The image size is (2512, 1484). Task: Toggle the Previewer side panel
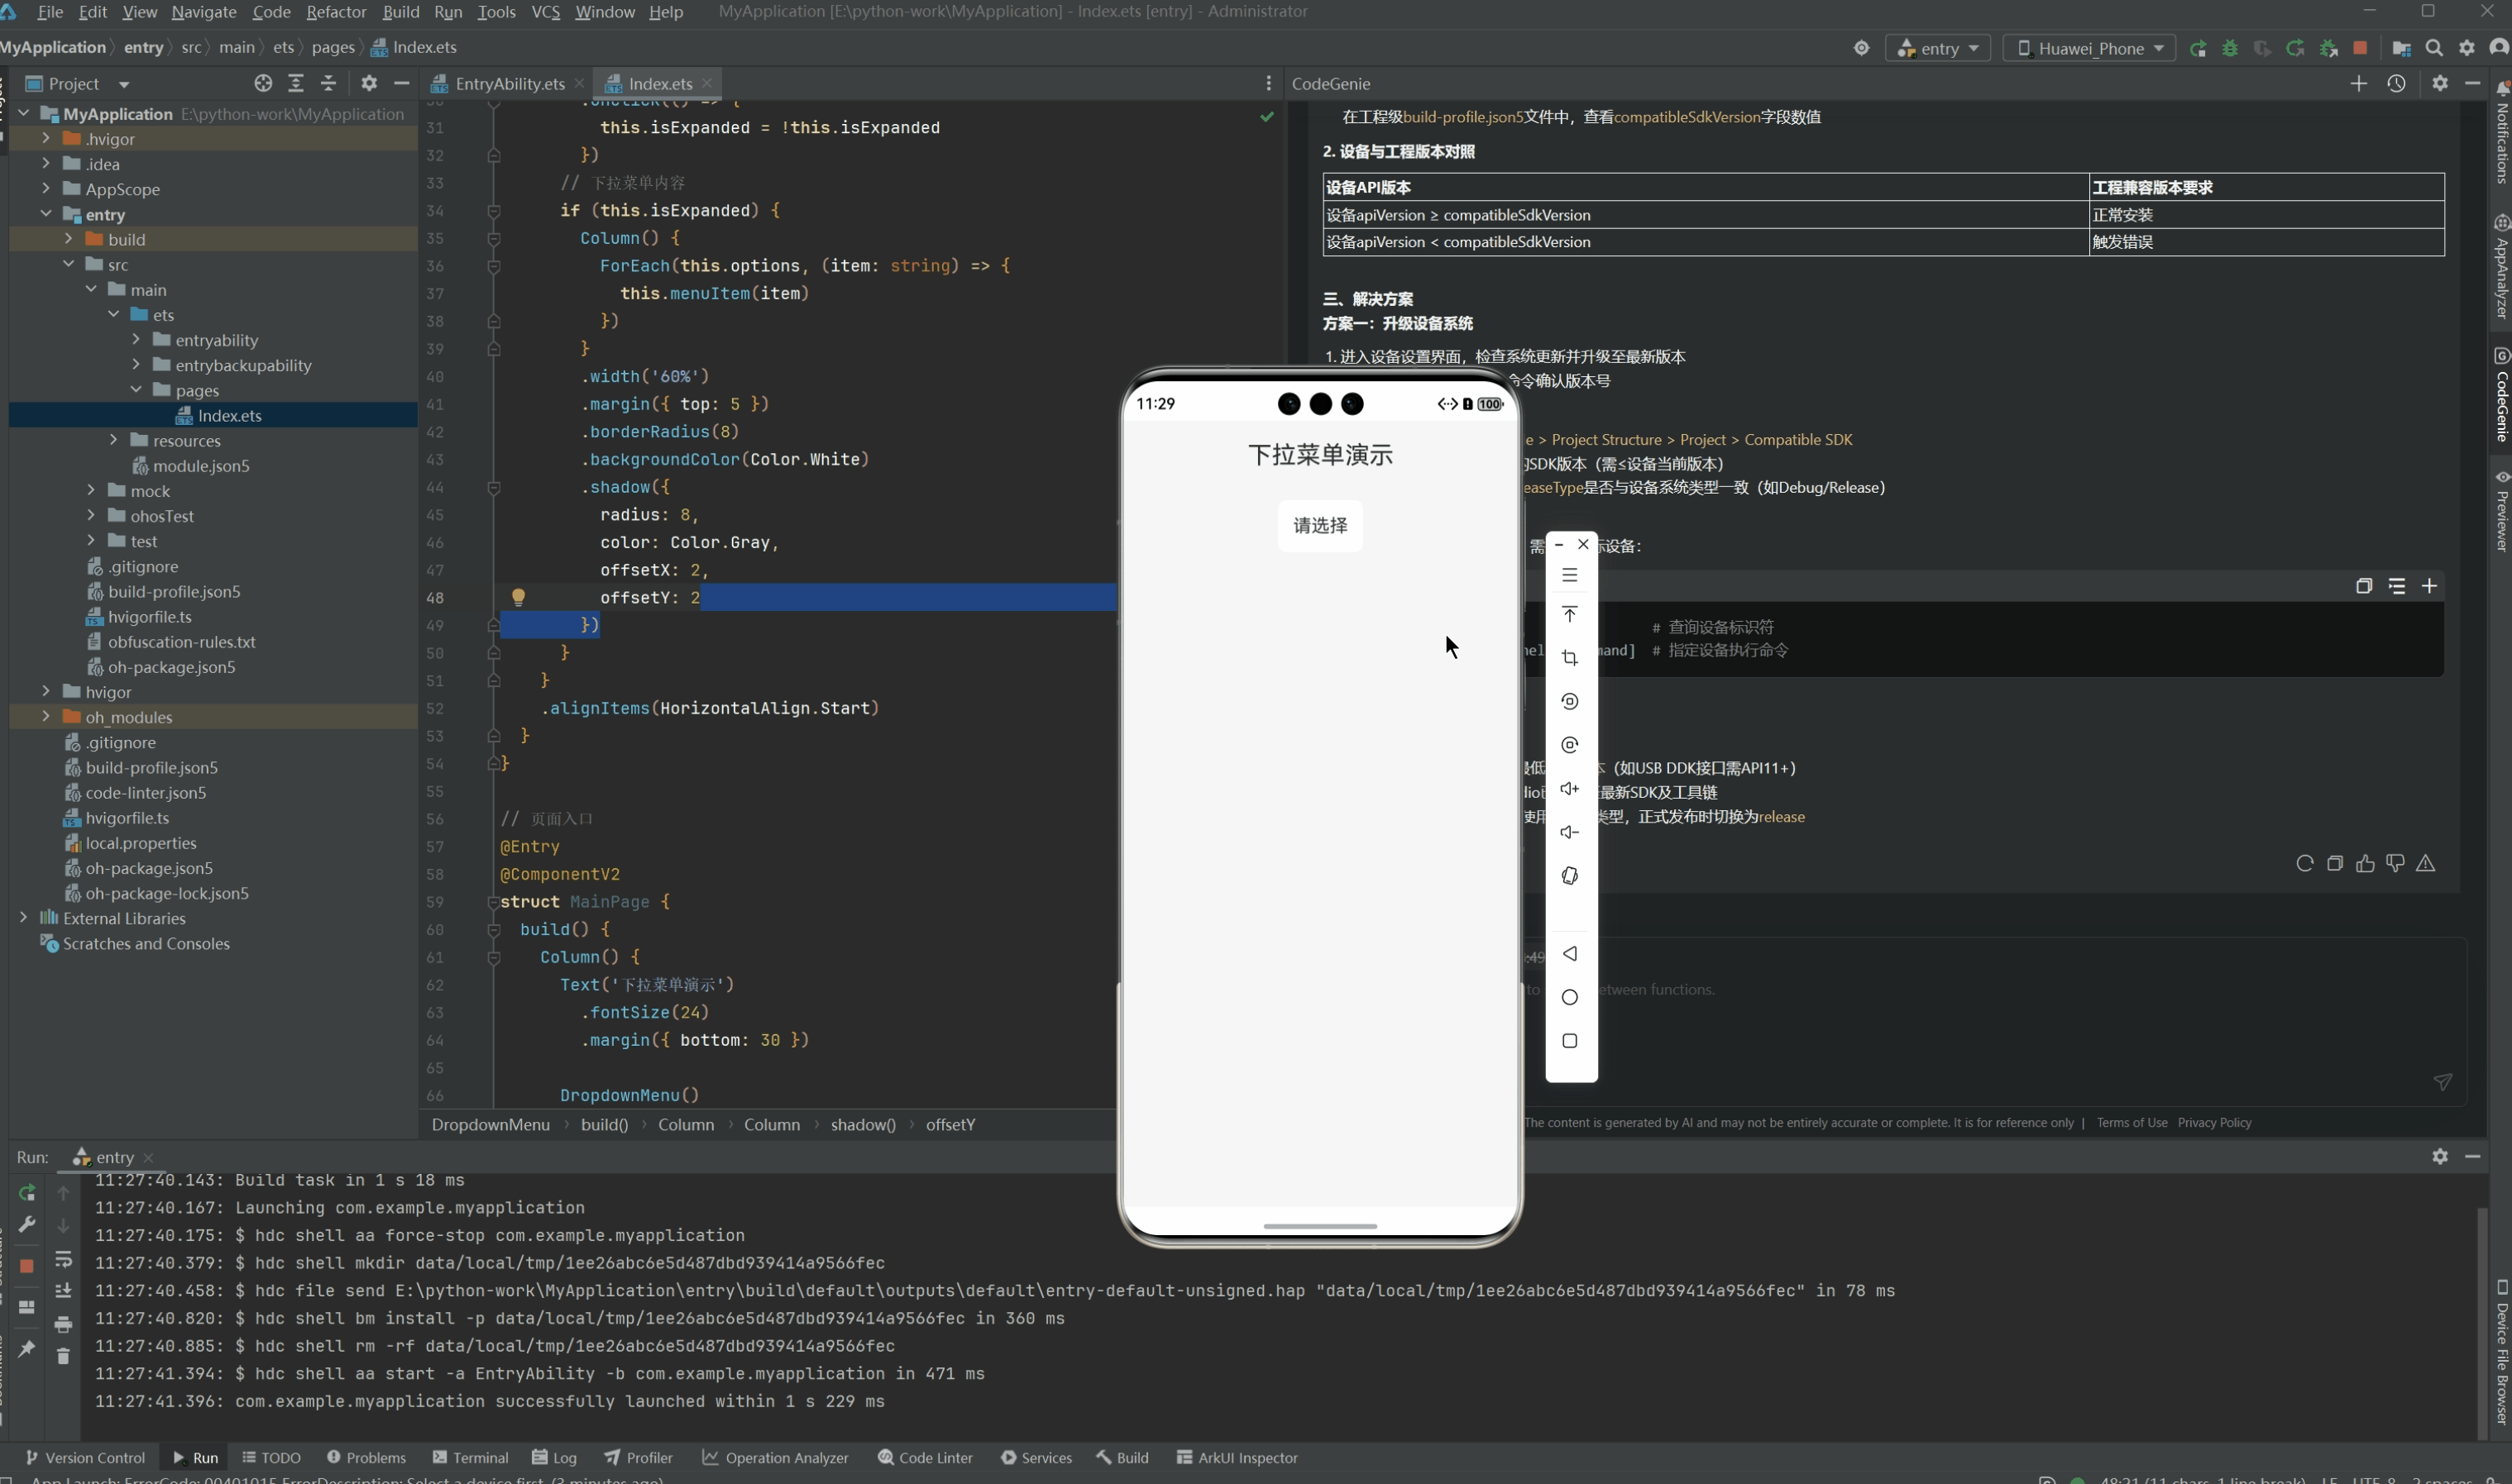[x=2501, y=510]
